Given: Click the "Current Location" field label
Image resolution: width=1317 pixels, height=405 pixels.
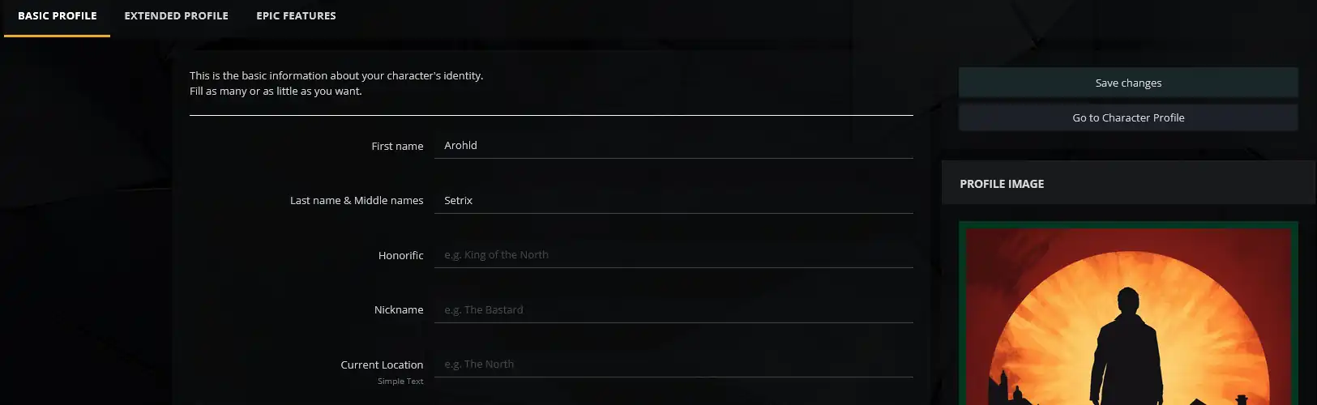Looking at the screenshot, I should pyautogui.click(x=382, y=365).
